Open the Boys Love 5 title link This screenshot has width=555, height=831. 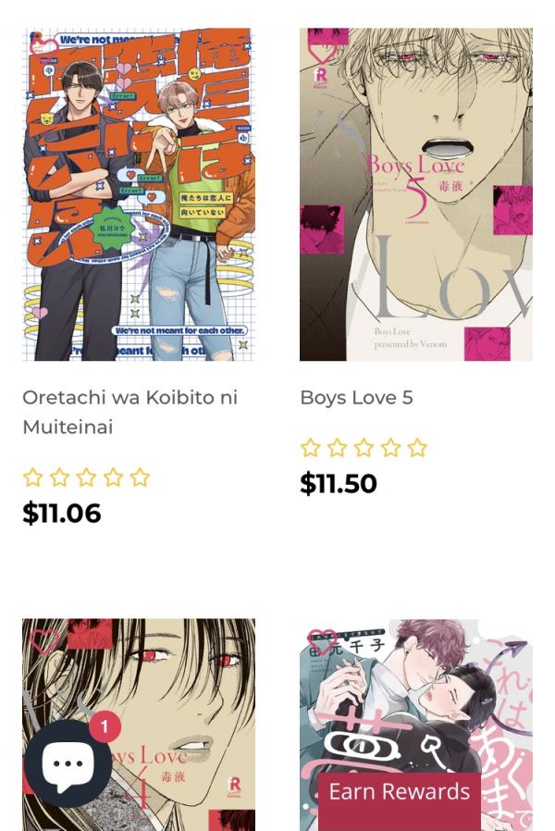pyautogui.click(x=356, y=398)
